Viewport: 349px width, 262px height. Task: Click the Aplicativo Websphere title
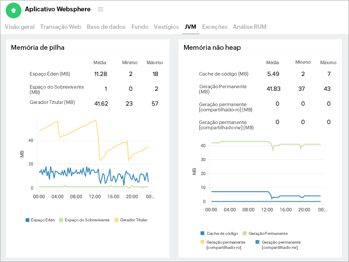coord(58,9)
